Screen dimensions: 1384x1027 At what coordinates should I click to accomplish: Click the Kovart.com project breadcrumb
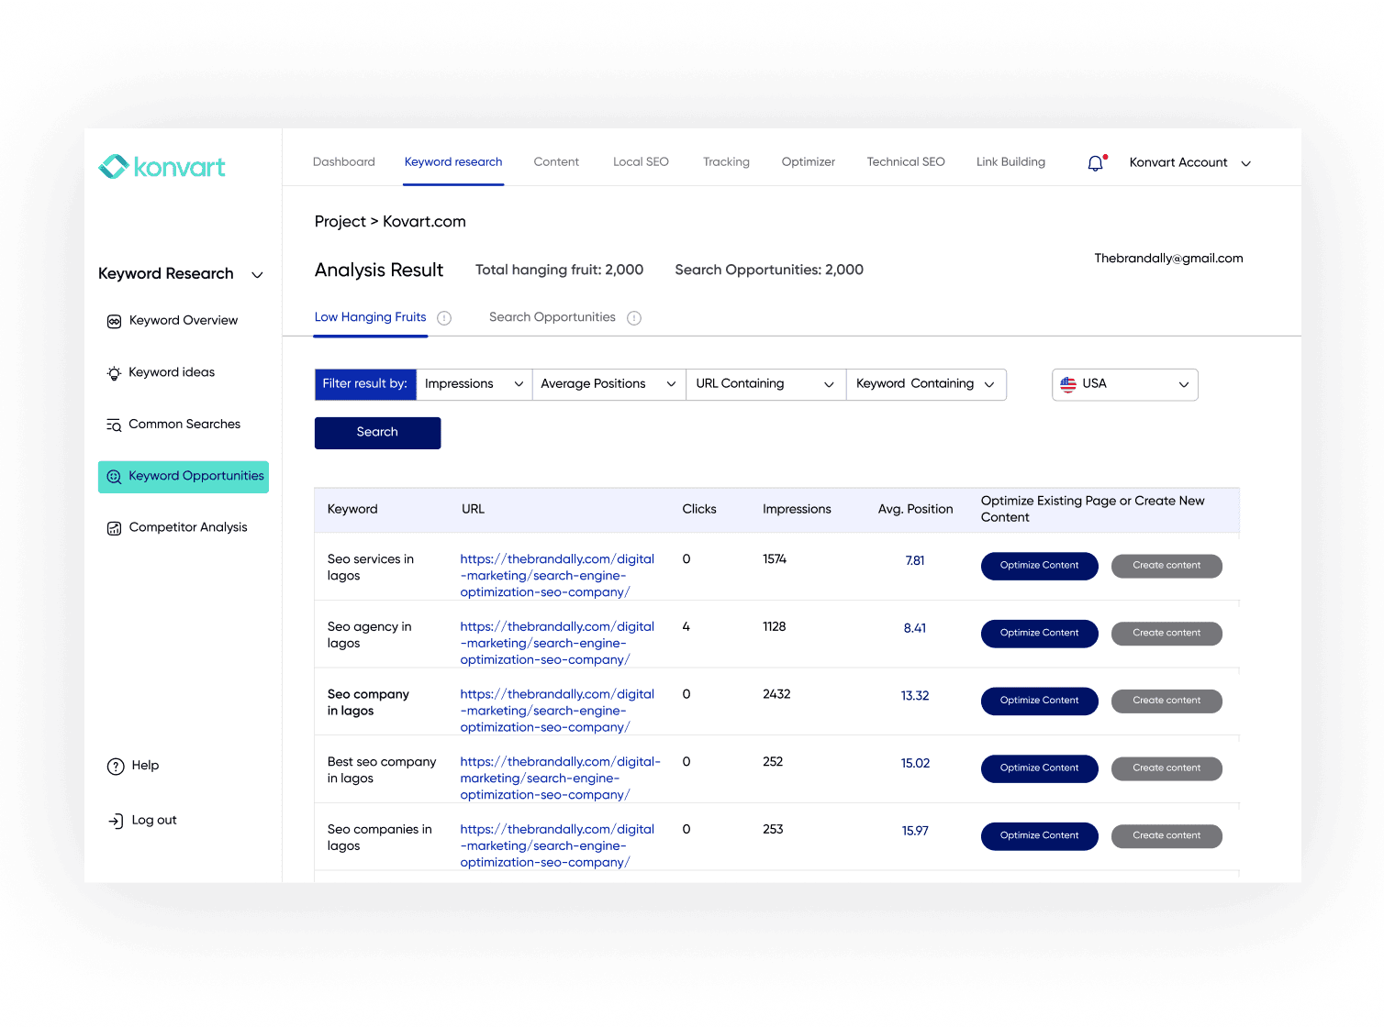point(423,221)
